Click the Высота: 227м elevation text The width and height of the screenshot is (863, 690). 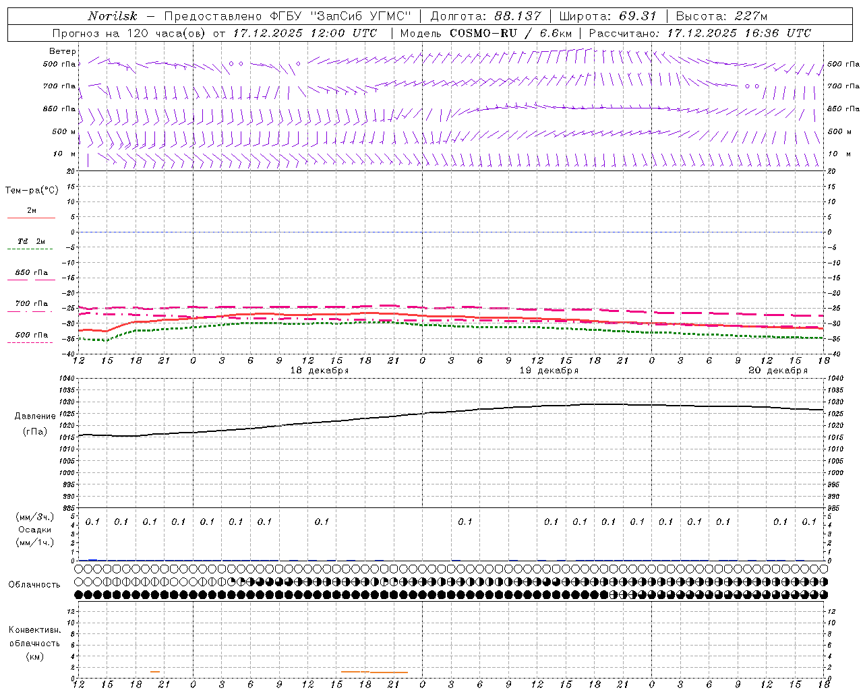721,16
